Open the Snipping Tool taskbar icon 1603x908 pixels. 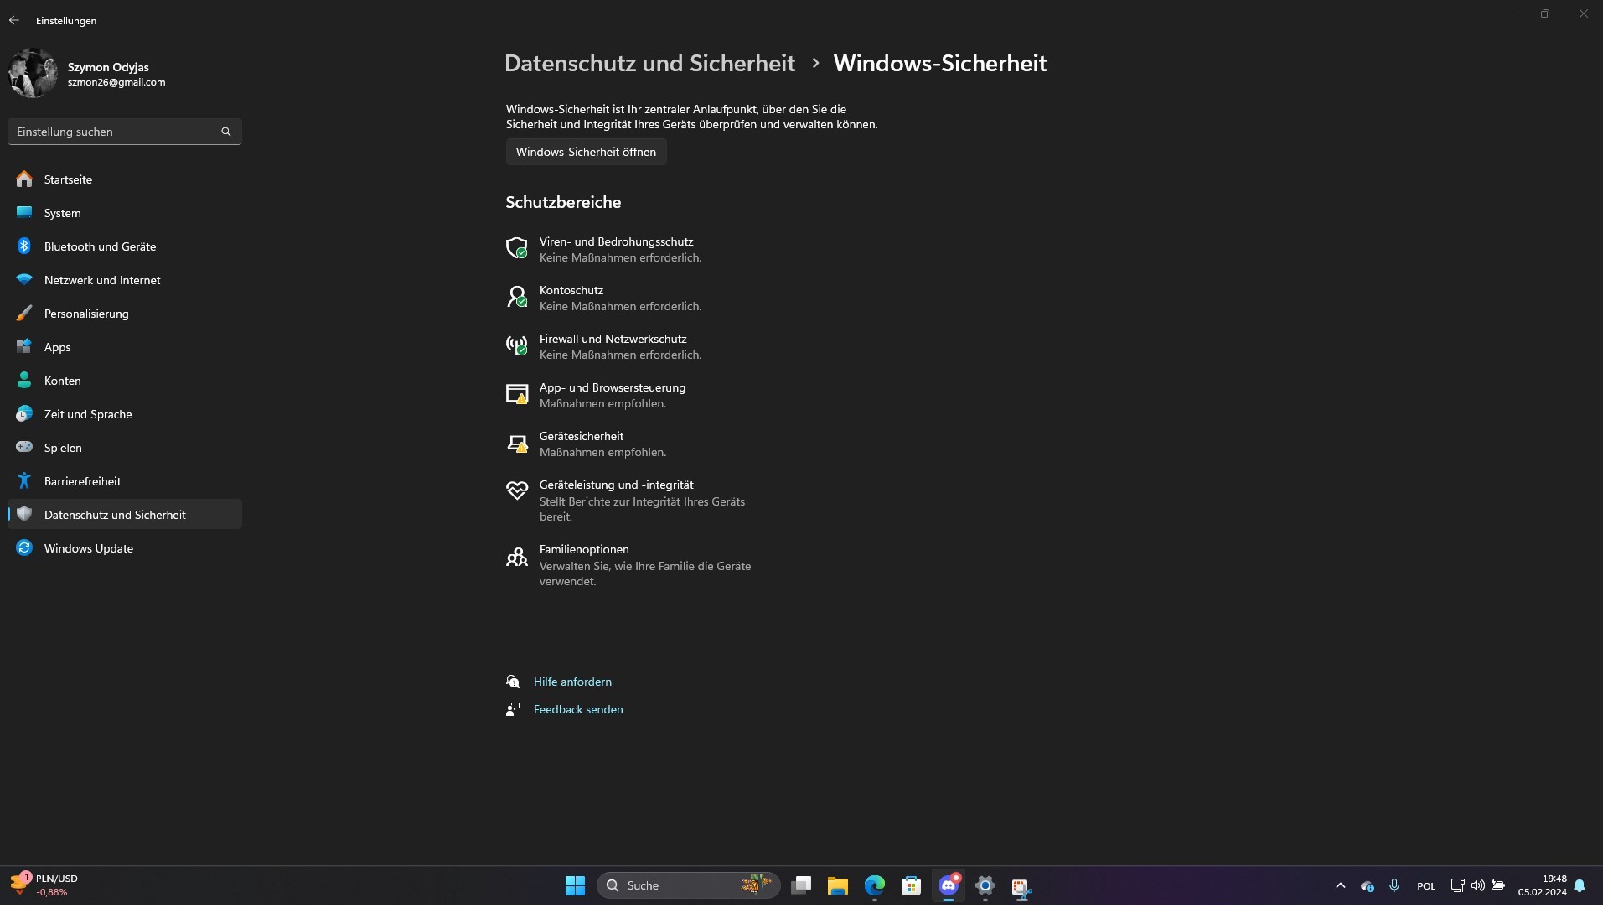(1021, 885)
